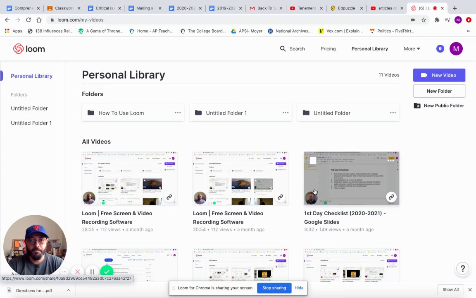Screen dimensions: 476x298
Task: Click Show All downloads button
Action: [x=450, y=289]
